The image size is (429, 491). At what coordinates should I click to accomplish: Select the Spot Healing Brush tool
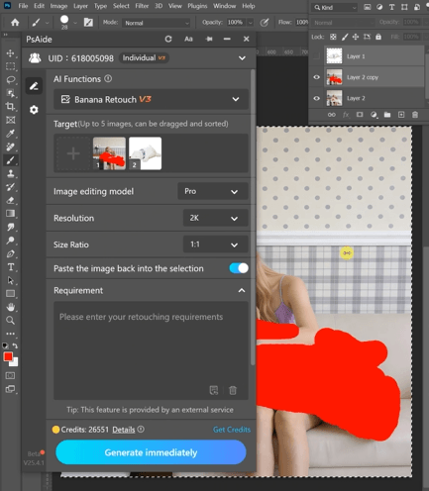[10, 147]
